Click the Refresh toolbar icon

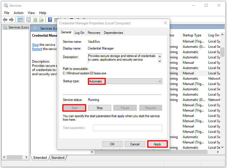35,20
